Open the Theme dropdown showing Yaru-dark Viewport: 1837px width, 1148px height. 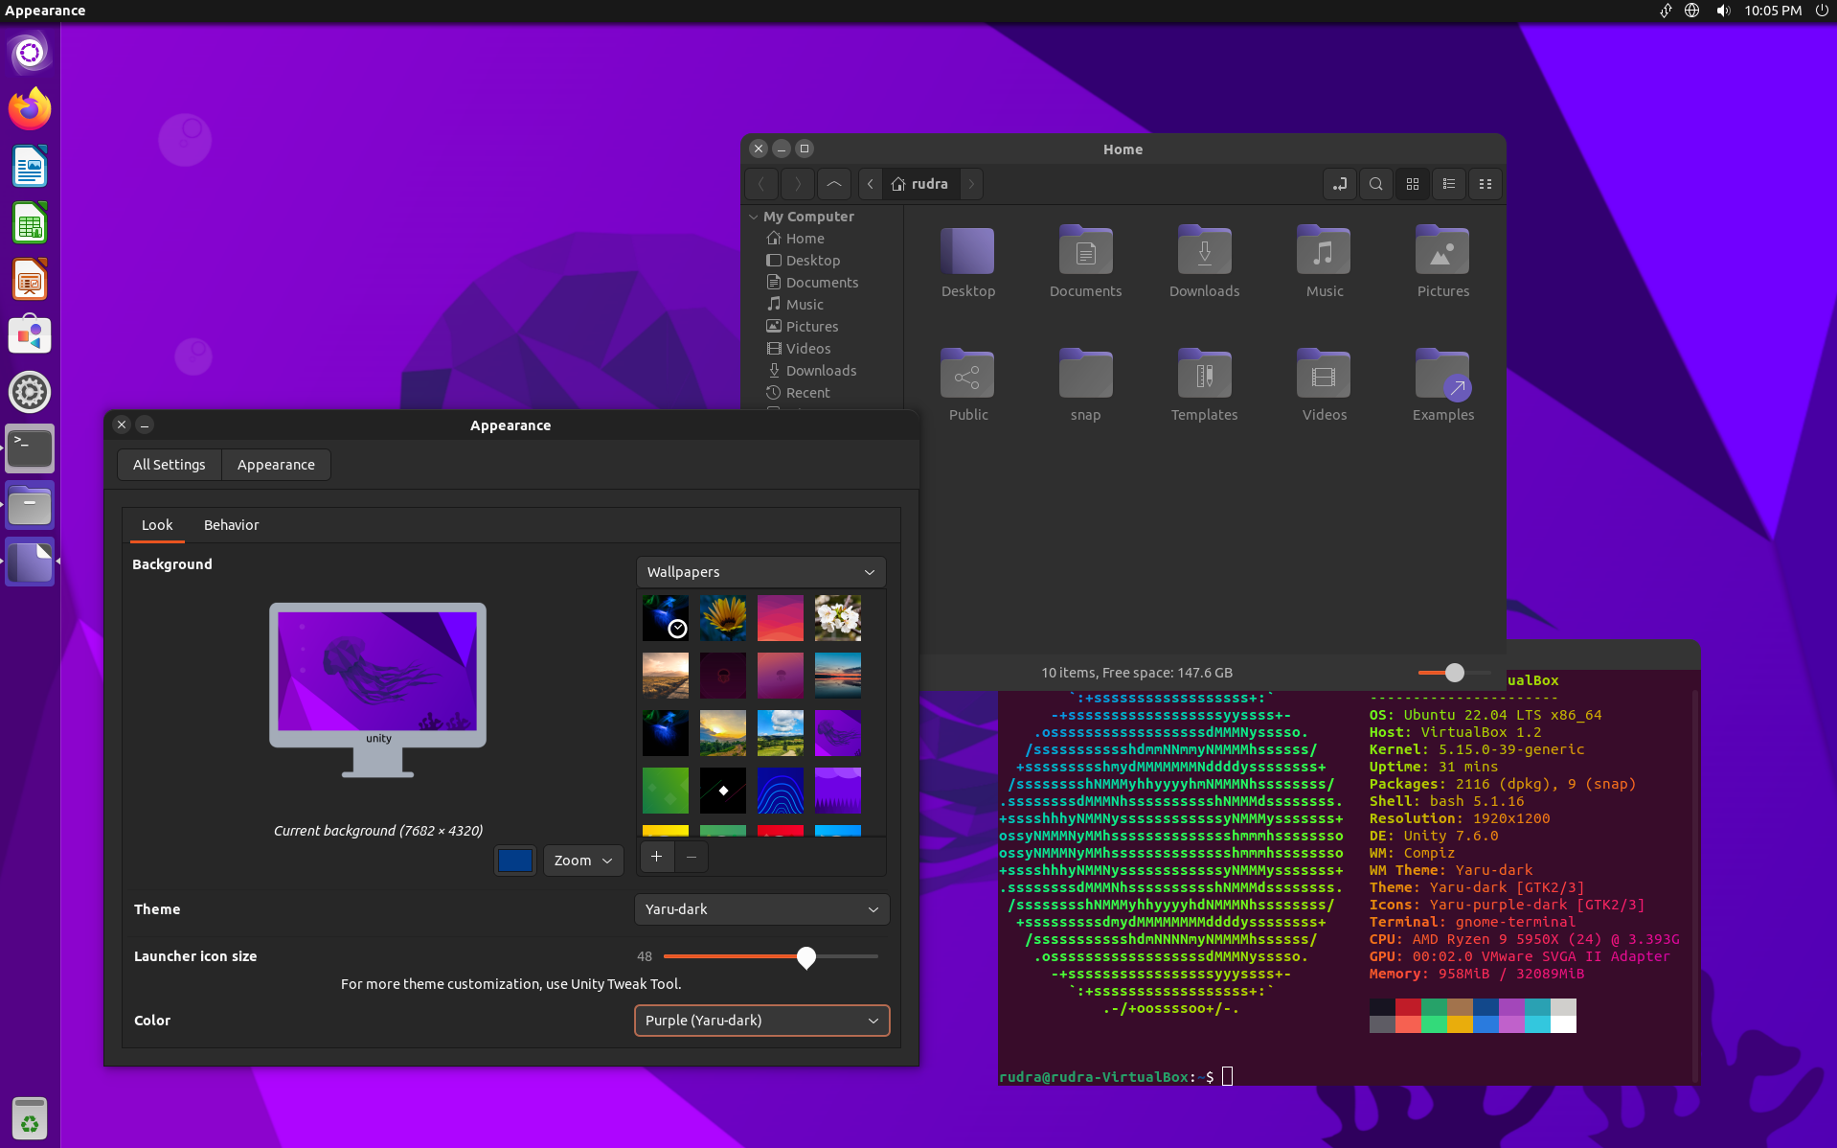[x=760, y=908]
